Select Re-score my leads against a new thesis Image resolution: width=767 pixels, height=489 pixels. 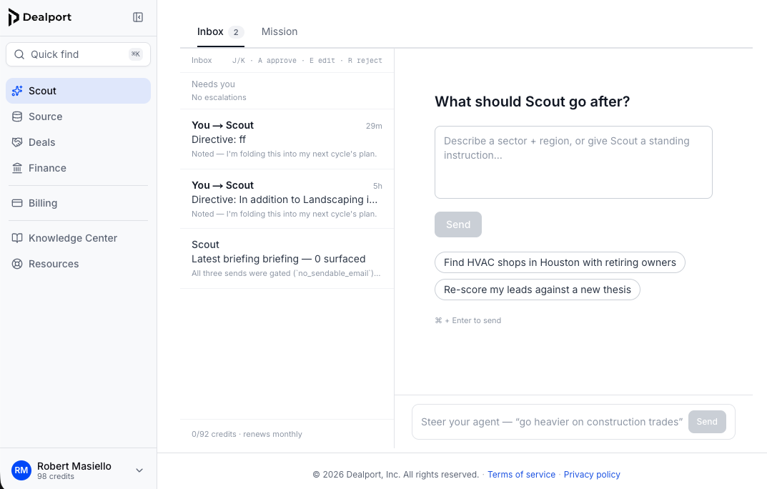pos(537,290)
